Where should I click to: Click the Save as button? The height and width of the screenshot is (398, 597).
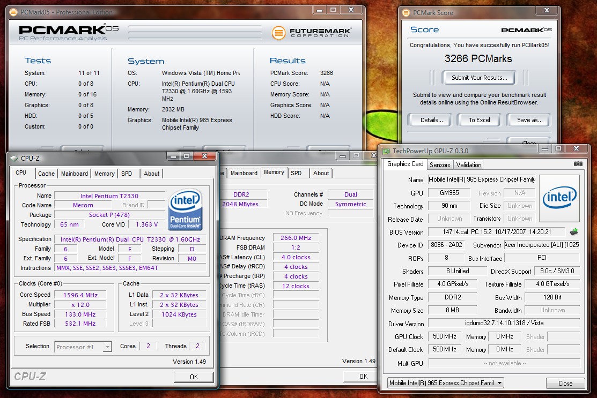tap(529, 120)
